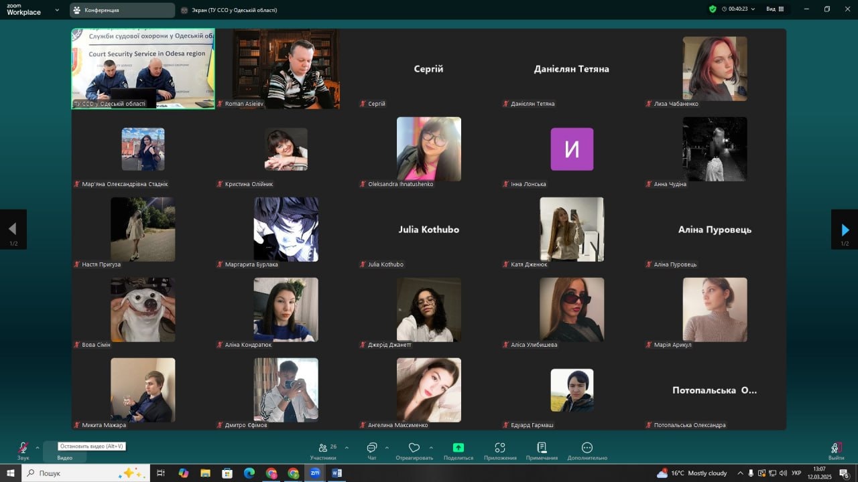Viewport: 858px width, 482px height.
Task: Select Roman Asieiev's video tile
Action: point(286,68)
